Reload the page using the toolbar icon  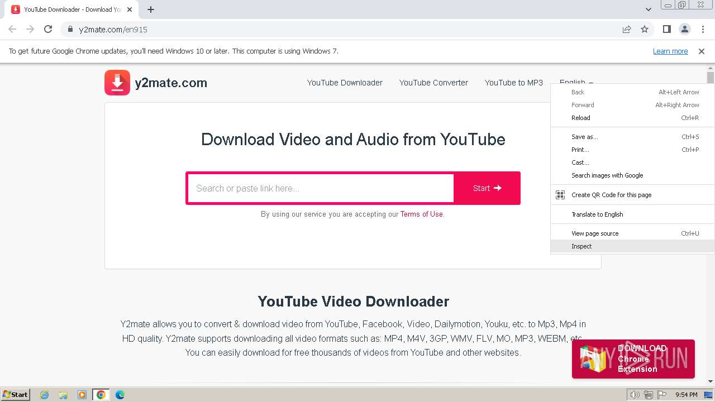[48, 30]
